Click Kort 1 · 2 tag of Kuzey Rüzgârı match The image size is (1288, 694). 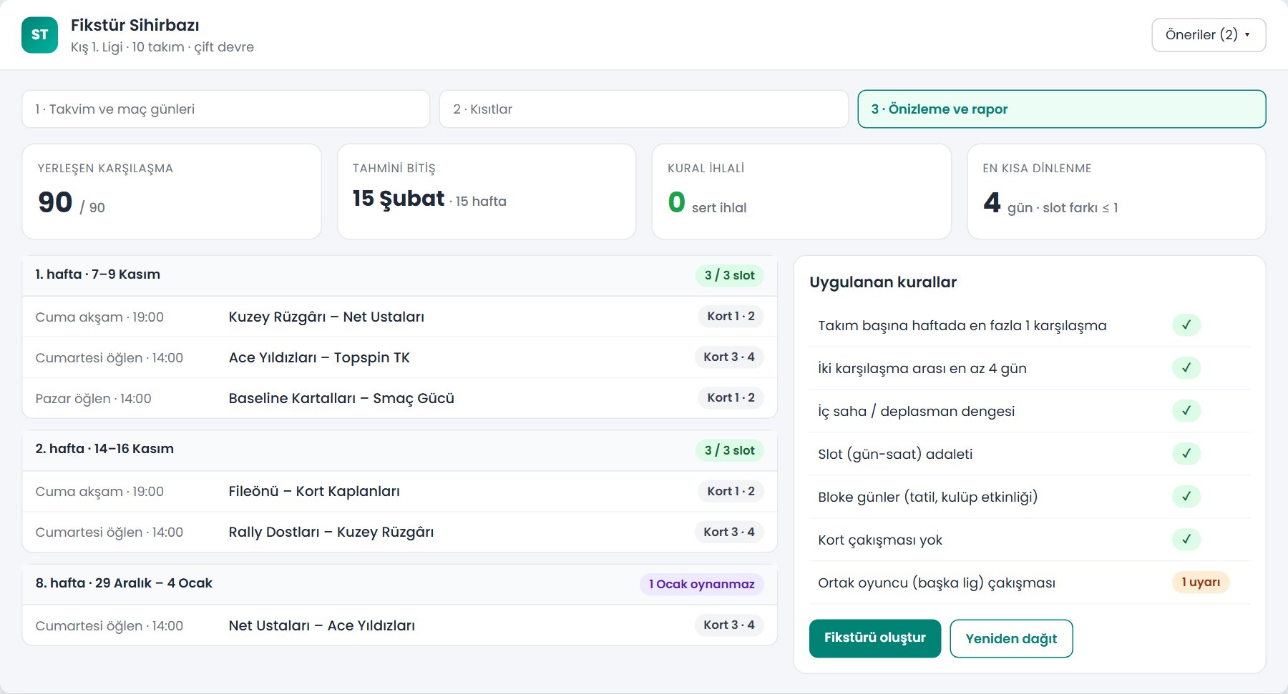coord(731,316)
